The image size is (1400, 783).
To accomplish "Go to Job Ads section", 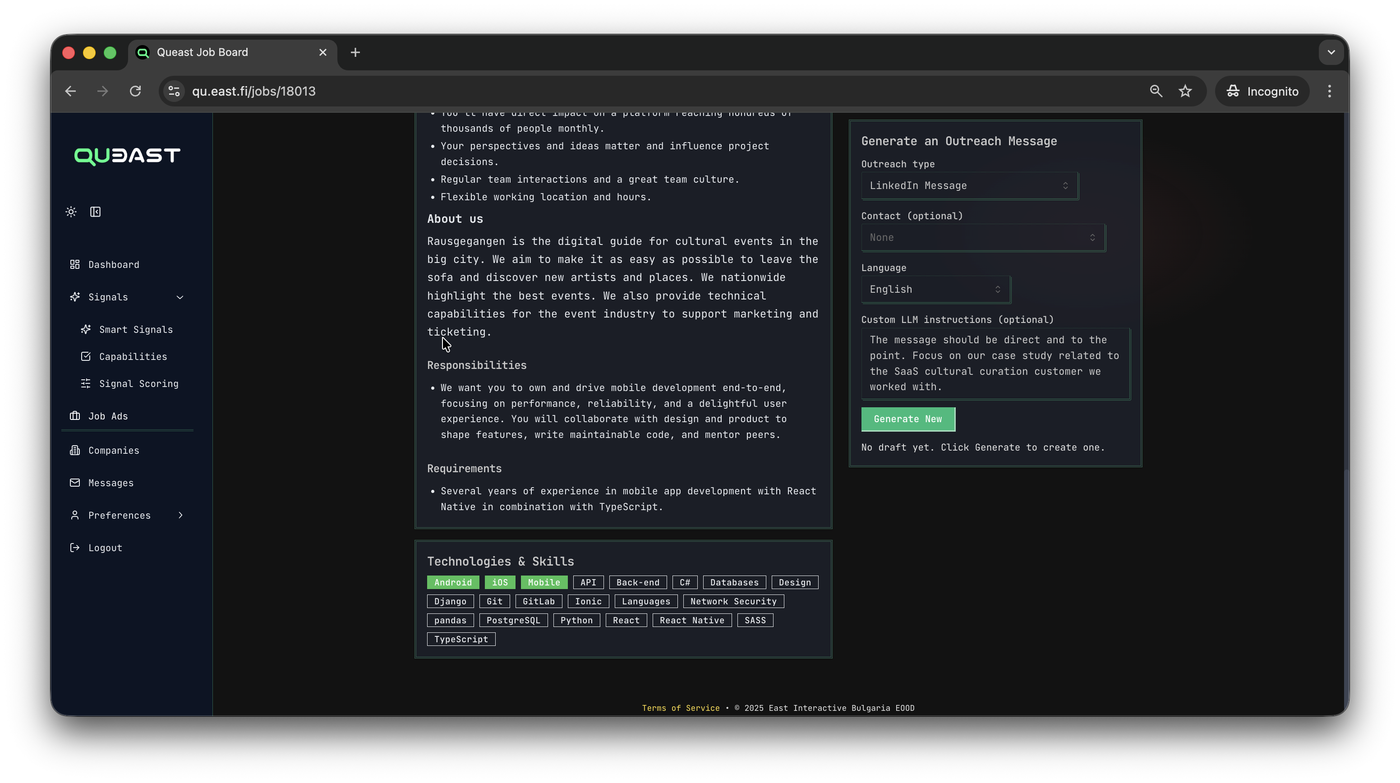I will tap(108, 416).
